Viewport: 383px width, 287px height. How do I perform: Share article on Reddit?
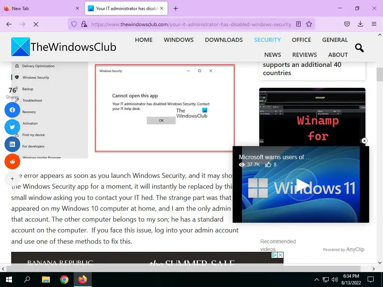coord(12,161)
